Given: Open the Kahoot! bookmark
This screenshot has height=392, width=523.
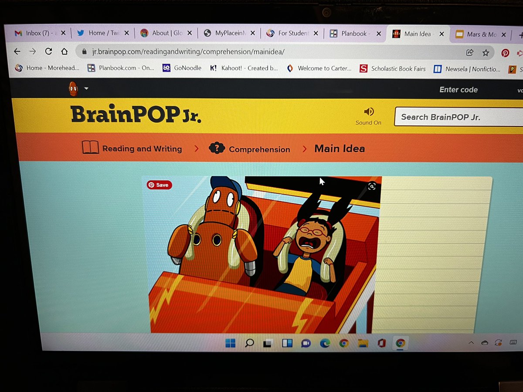Looking at the screenshot, I should (x=244, y=68).
